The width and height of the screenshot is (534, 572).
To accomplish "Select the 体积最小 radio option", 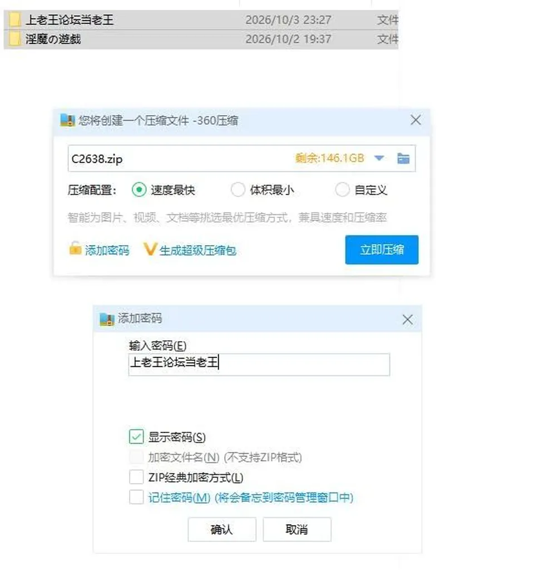I will click(238, 190).
